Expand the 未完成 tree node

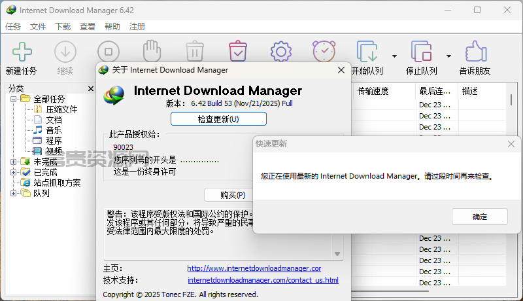13,162
